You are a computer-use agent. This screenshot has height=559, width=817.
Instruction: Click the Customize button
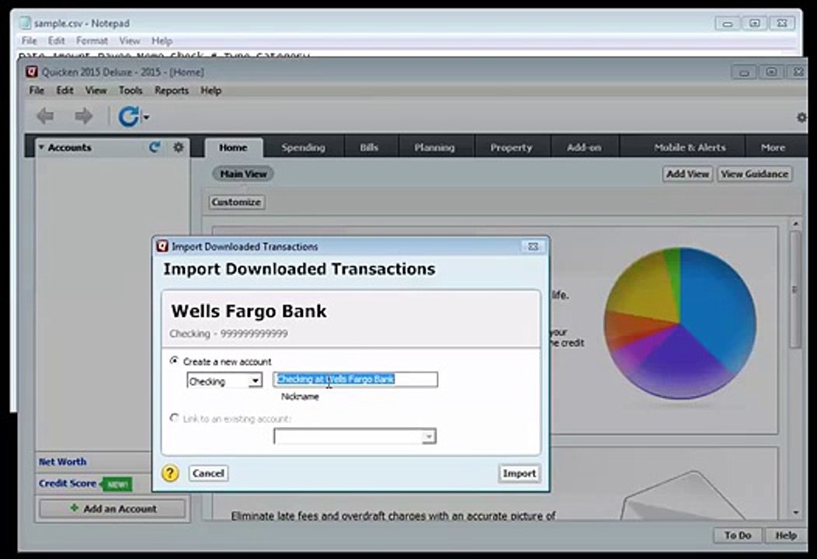pos(237,202)
